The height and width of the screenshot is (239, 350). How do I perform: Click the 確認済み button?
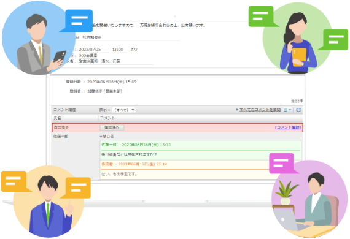[x=112, y=127]
